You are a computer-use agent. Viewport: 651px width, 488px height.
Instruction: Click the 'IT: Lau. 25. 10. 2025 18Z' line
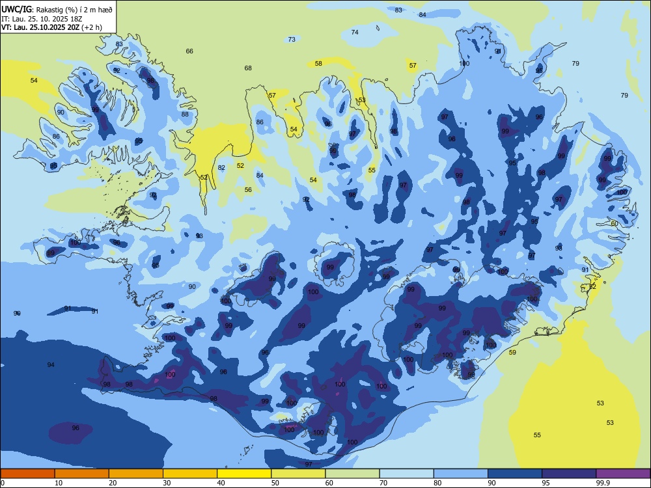[x=42, y=19]
